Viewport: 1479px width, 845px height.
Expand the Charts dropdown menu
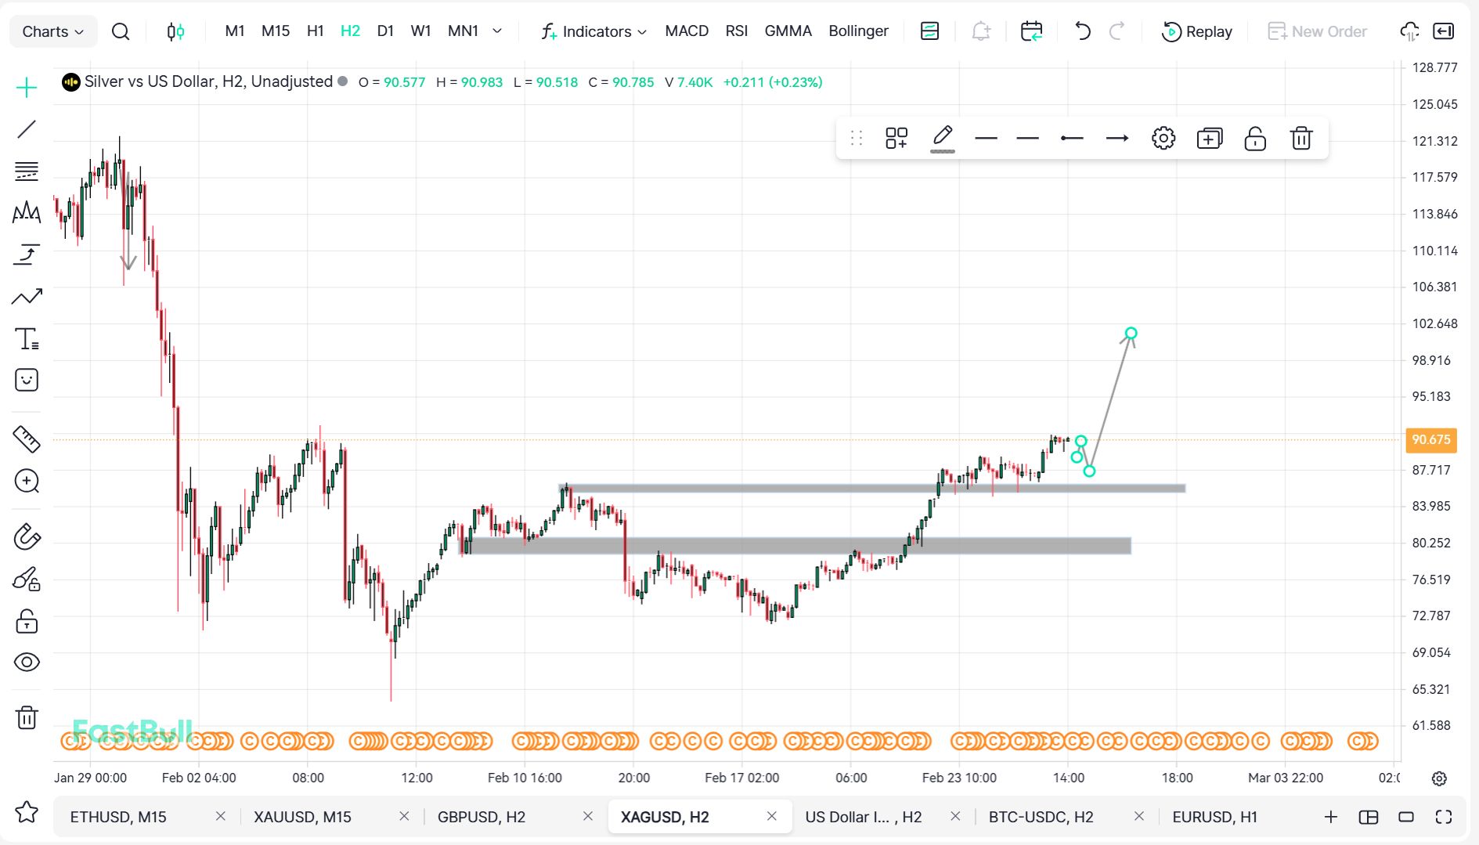pyautogui.click(x=52, y=31)
